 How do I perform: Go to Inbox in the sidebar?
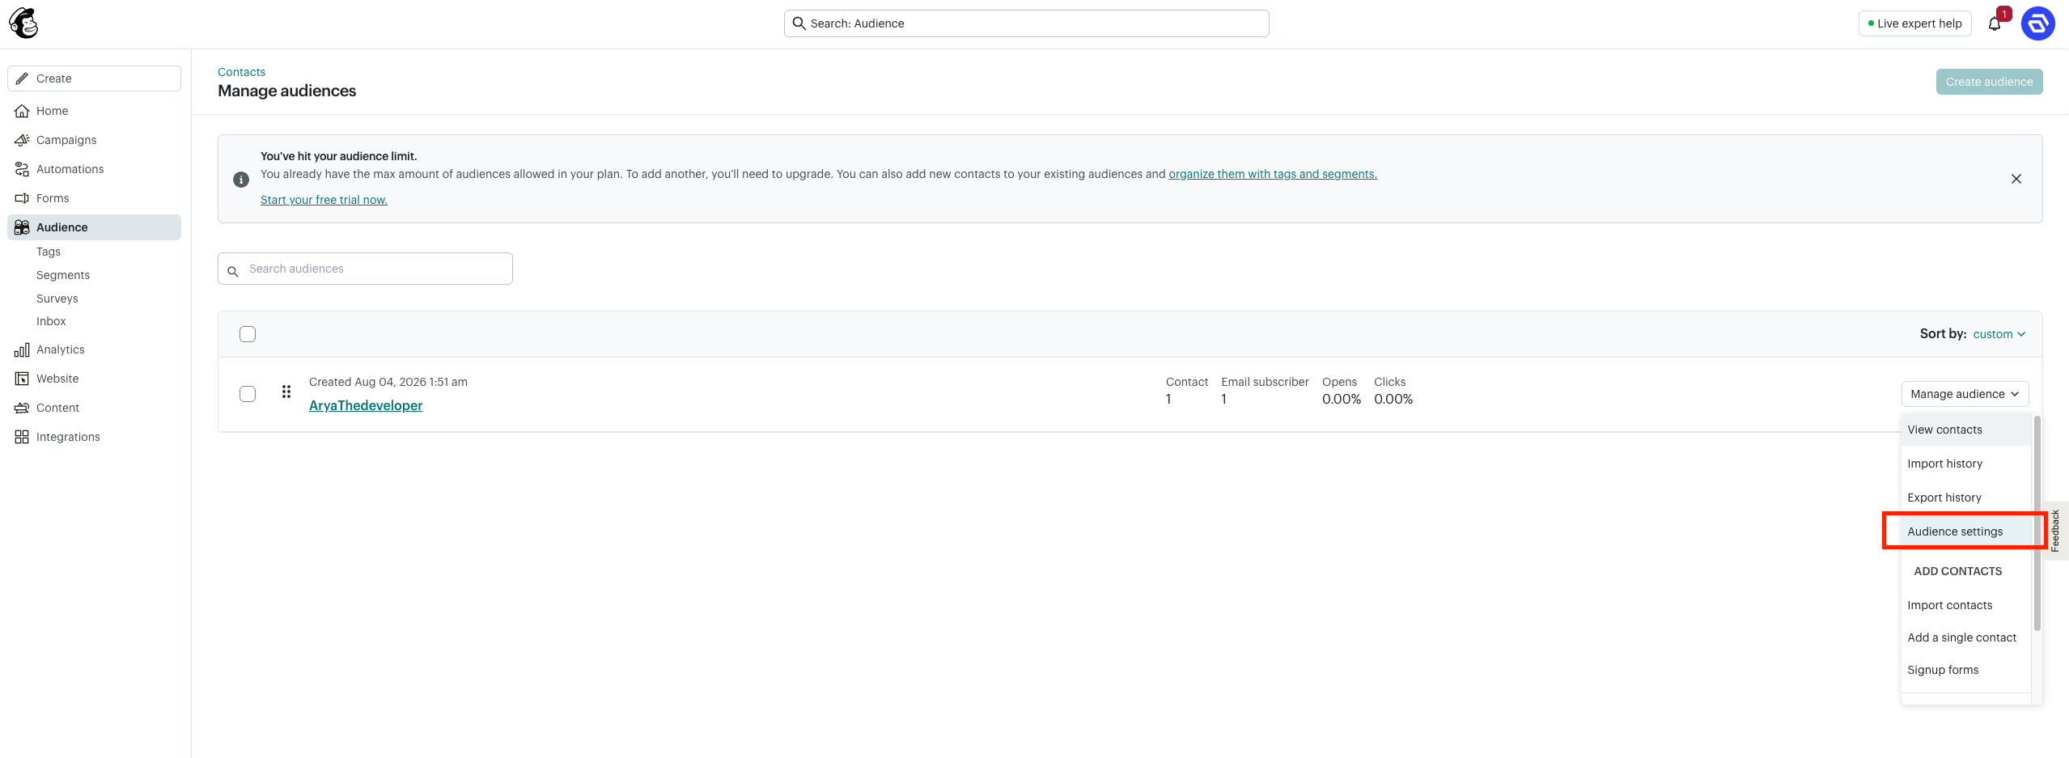(x=51, y=321)
